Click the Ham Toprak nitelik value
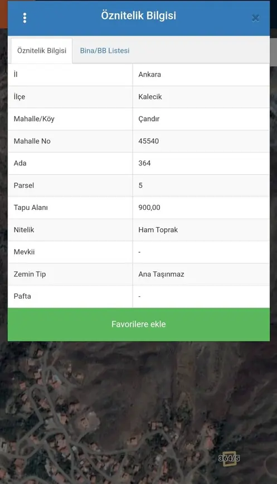This screenshot has height=484, width=277. (x=158, y=230)
